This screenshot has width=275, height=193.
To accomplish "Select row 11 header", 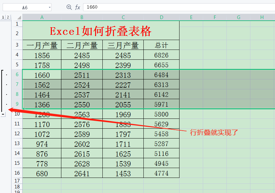I will pos(17,124).
